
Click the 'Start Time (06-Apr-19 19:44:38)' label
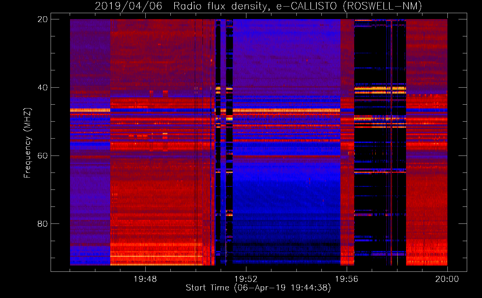[258, 288]
